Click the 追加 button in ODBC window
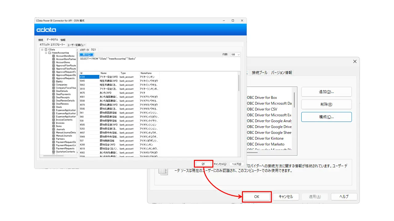This screenshot has height=221, width=394. 326,92
